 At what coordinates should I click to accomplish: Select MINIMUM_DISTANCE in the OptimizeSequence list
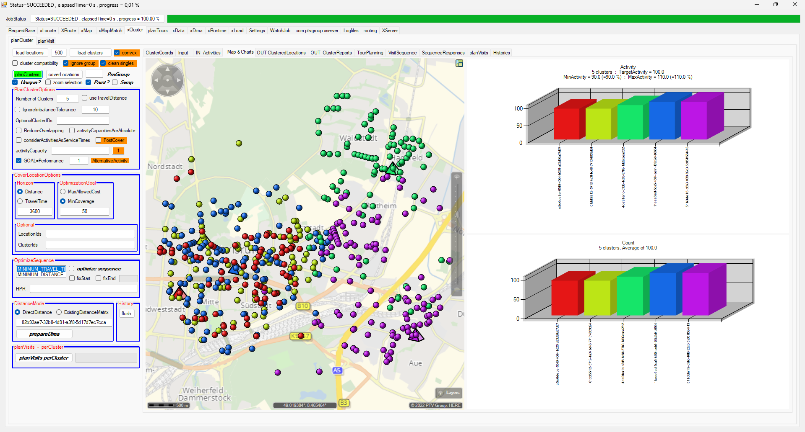coord(41,275)
